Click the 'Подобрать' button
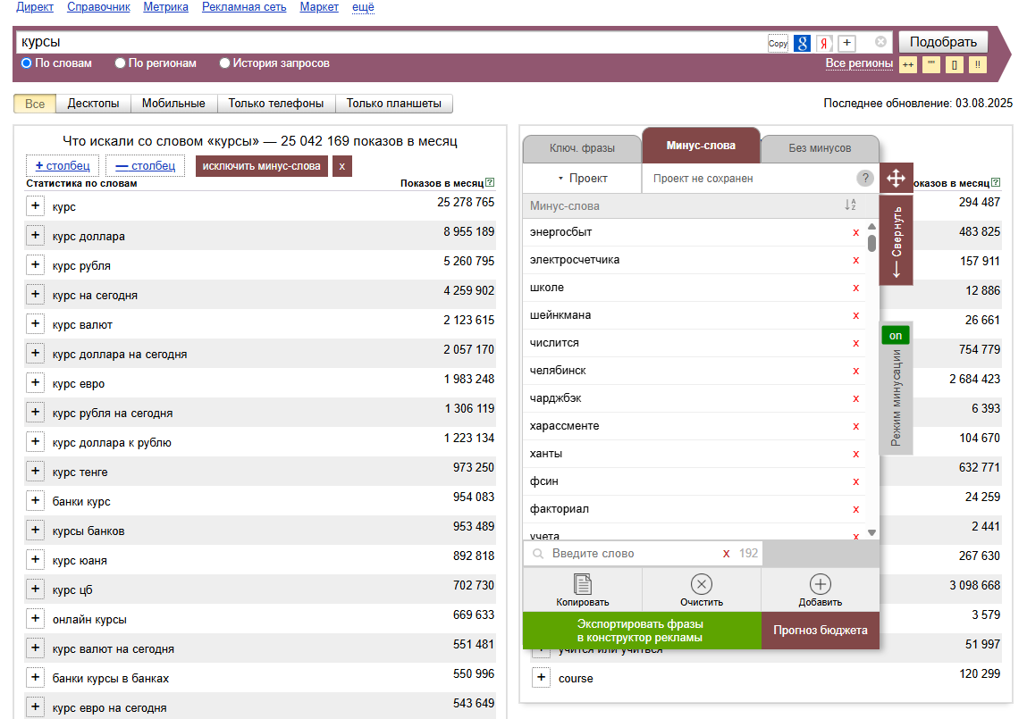The height and width of the screenshot is (719, 1027). click(x=943, y=42)
